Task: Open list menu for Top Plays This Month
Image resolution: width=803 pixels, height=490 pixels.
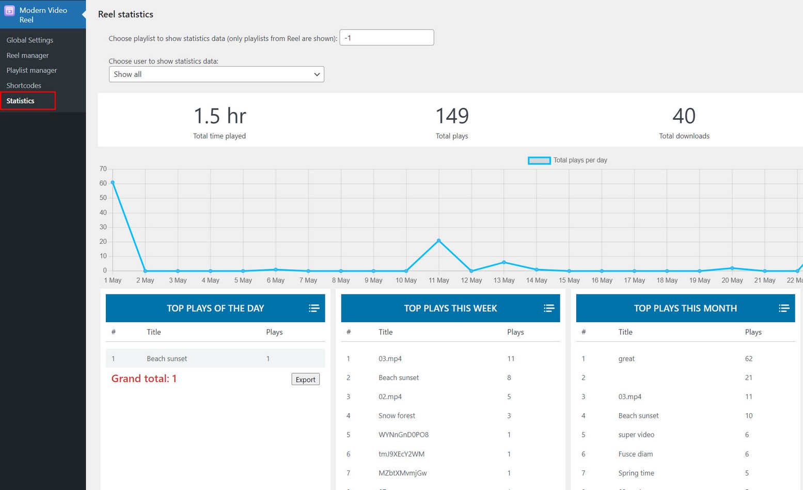Action: (784, 308)
